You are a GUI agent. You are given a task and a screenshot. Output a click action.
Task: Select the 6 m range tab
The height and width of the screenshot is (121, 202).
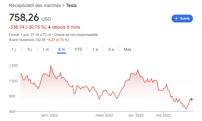tap(62, 49)
